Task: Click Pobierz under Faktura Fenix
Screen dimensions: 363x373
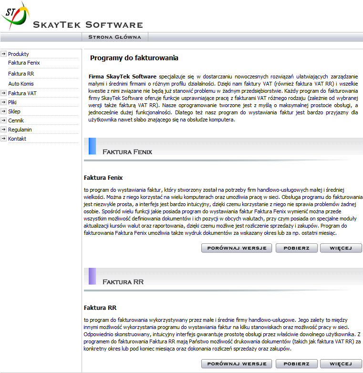Action: 297,248
